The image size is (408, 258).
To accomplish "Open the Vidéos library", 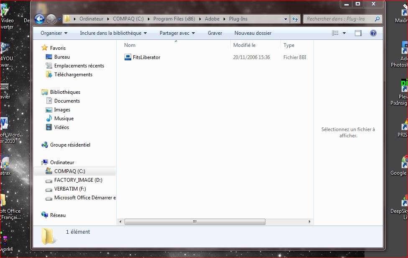I will [x=62, y=127].
